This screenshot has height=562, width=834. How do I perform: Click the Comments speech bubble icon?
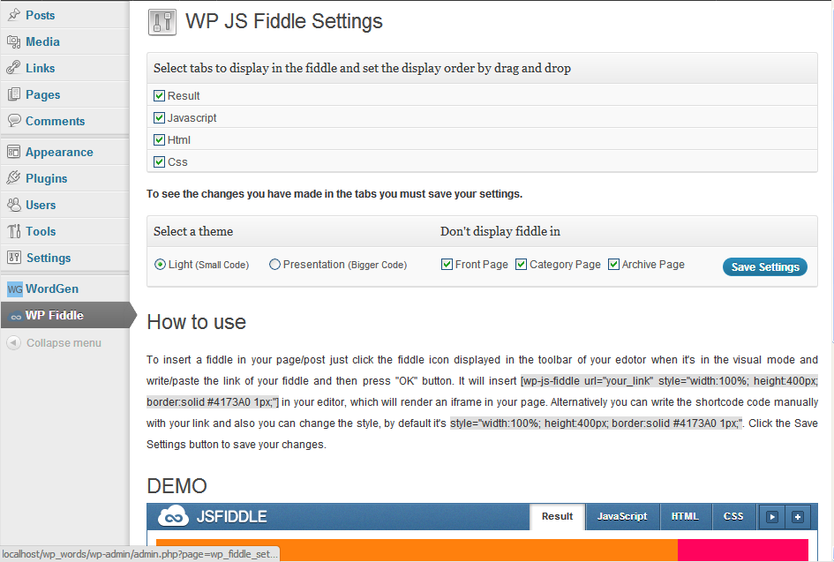pos(14,121)
